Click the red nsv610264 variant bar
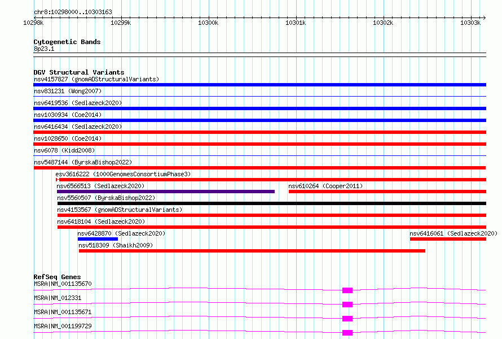Screen dimensions: 502x339 387,192
